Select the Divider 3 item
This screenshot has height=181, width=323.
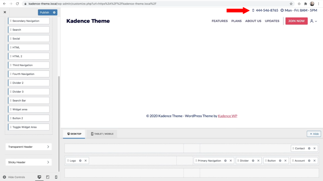click(x=29, y=91)
